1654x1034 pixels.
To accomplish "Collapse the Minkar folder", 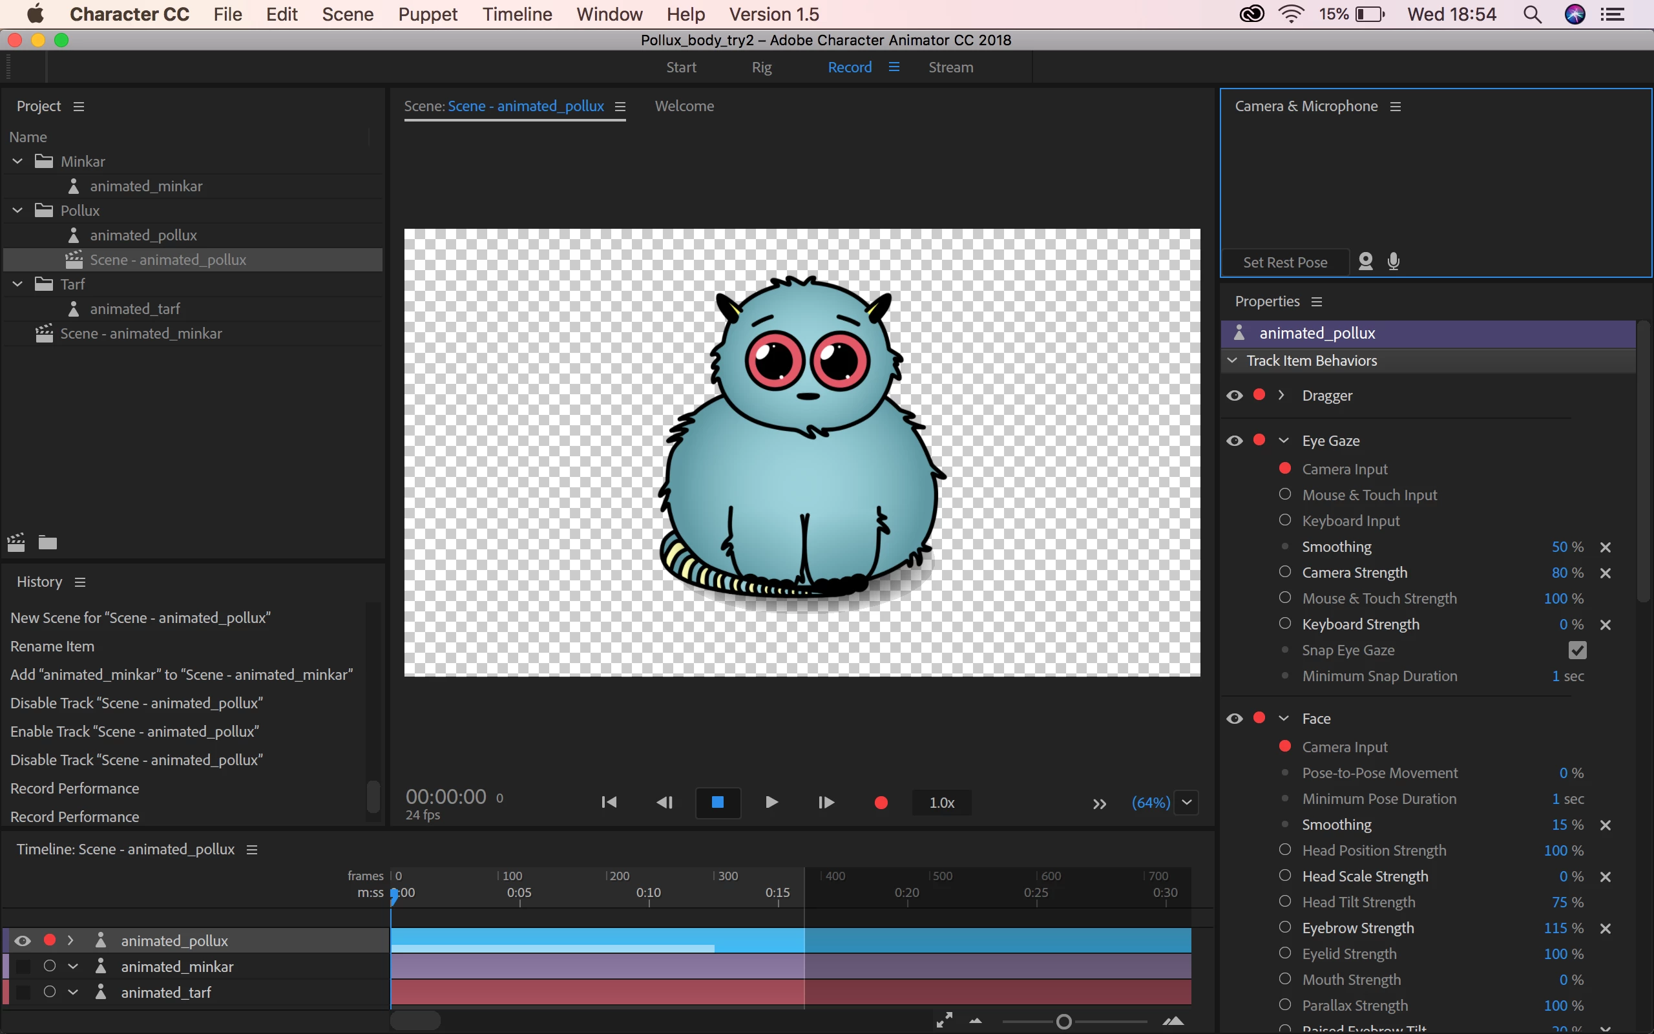I will [18, 162].
